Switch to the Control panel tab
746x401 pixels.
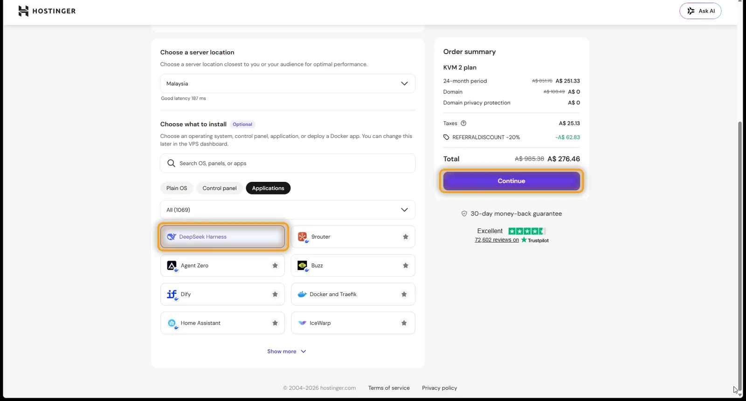click(x=220, y=188)
